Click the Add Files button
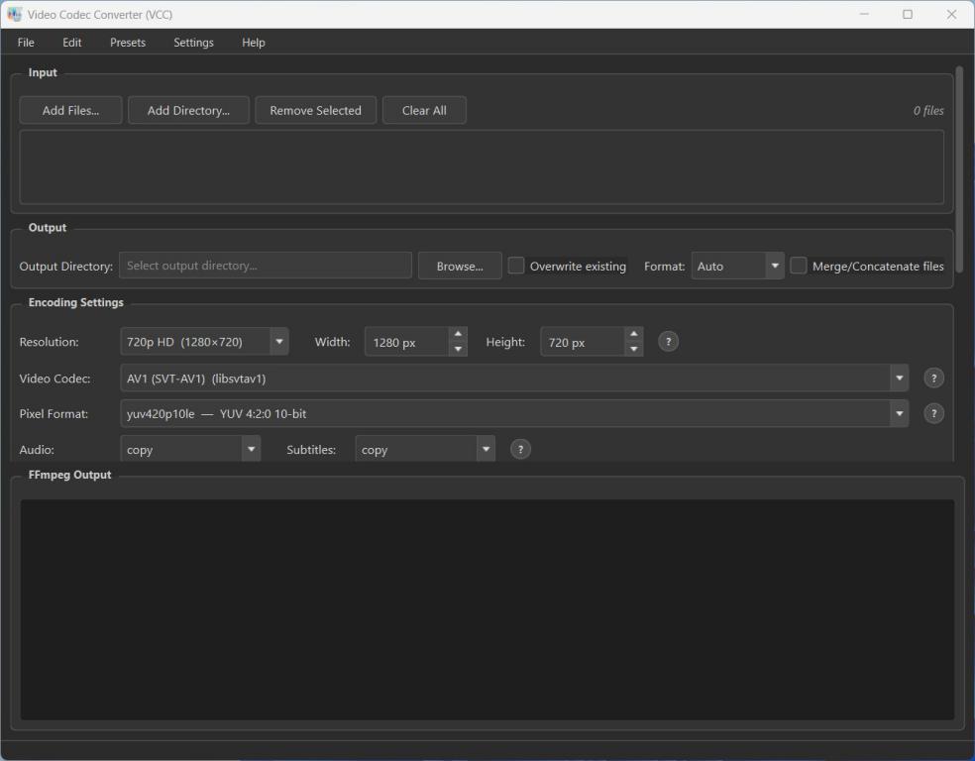This screenshot has width=975, height=761. tap(70, 110)
